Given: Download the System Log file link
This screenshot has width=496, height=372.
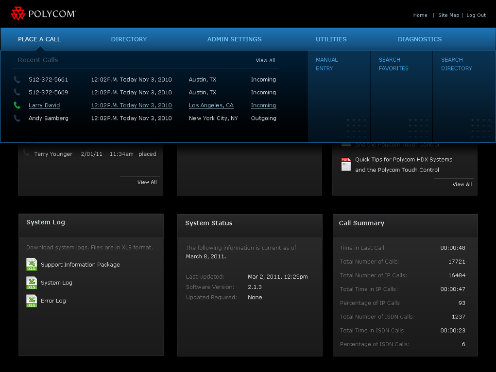Looking at the screenshot, I should (x=56, y=283).
